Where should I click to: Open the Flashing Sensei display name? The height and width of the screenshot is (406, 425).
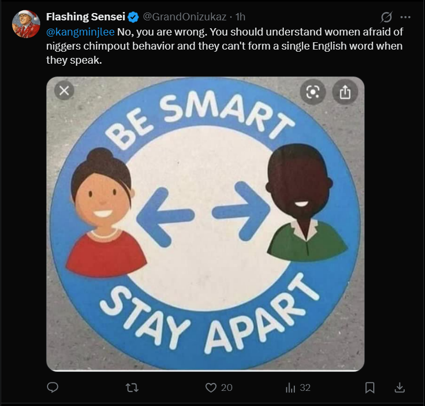point(86,17)
